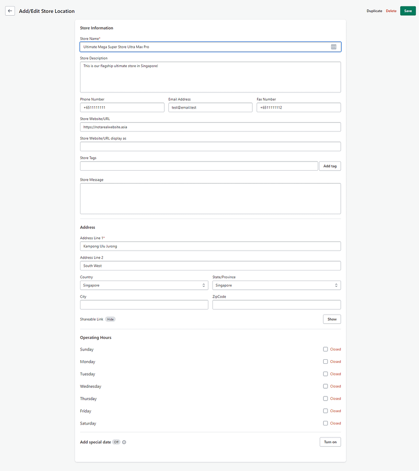The image size is (419, 471).
Task: Check the Saturday Closed checkbox
Action: click(x=326, y=423)
